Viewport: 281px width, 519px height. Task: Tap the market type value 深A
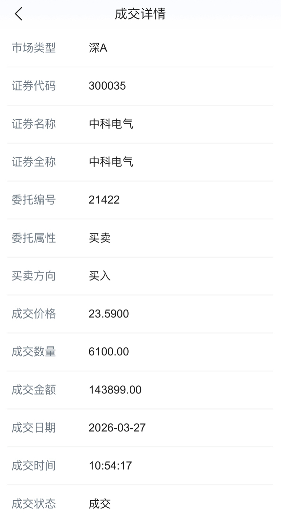(x=98, y=48)
